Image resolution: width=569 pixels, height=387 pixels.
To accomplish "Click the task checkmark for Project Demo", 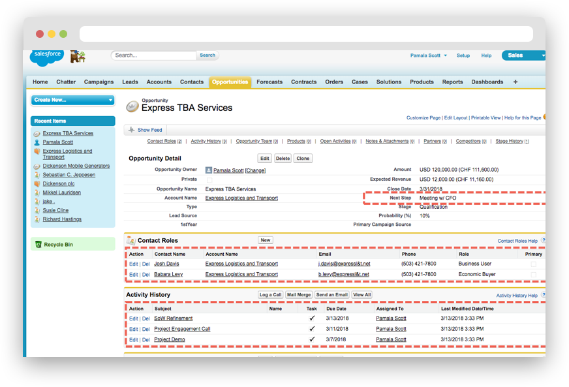I will (311, 339).
